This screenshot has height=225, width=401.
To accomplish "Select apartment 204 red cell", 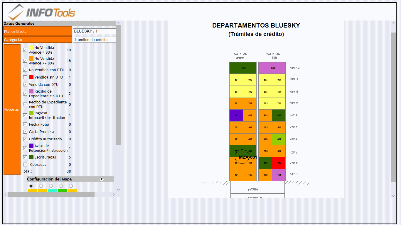I will click(x=279, y=163).
